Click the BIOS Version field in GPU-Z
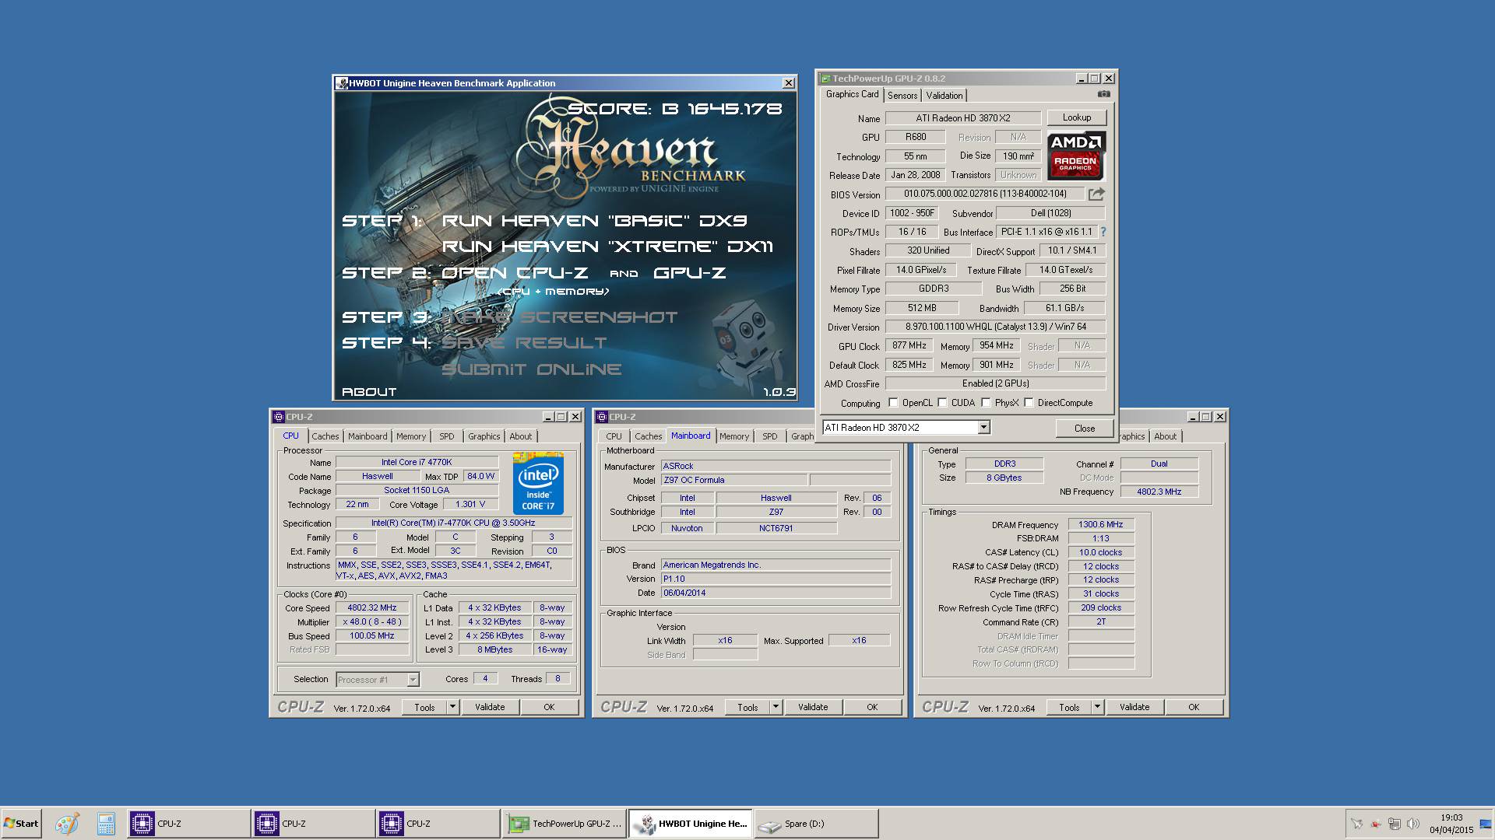 tap(985, 194)
